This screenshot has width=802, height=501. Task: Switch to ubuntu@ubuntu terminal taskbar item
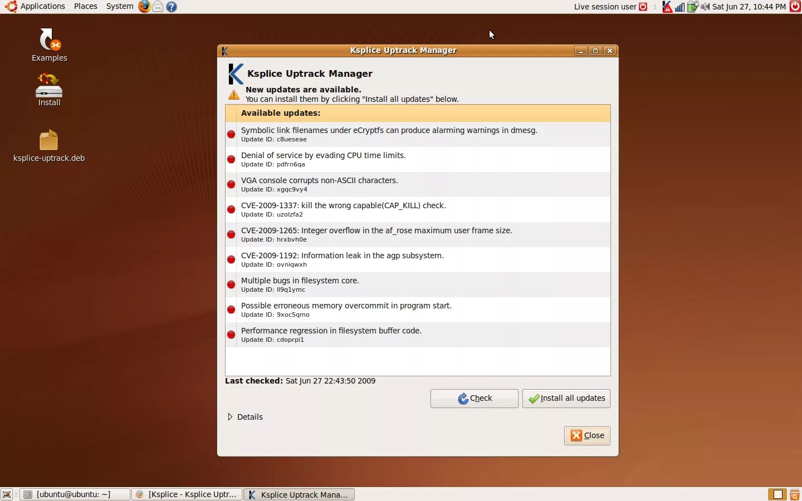point(75,494)
